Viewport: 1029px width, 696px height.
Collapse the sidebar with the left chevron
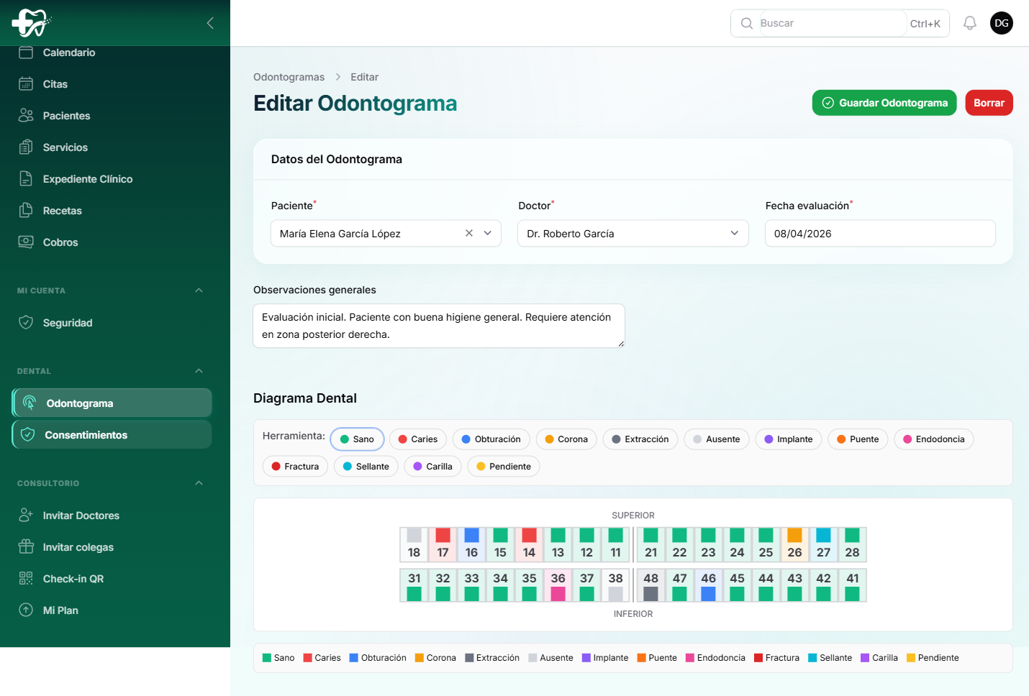(210, 23)
